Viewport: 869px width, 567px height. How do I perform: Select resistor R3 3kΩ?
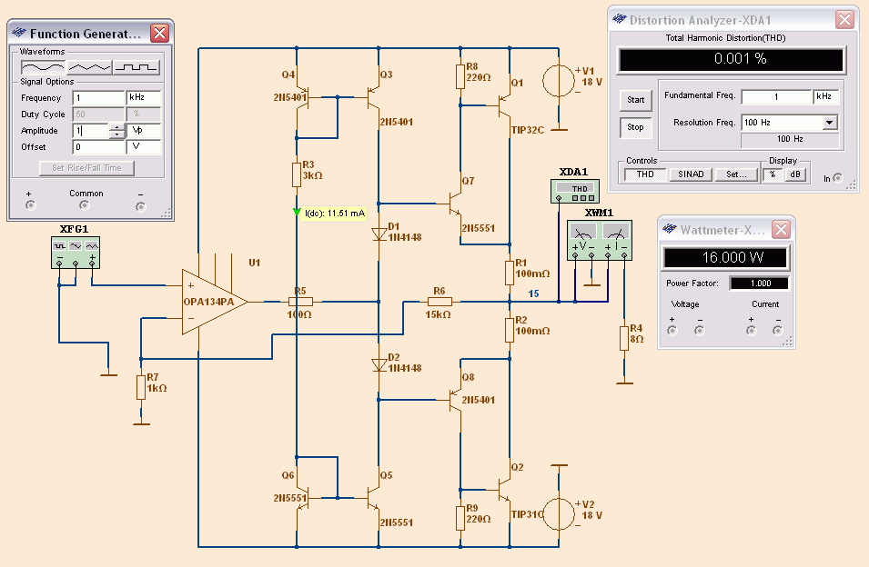pyautogui.click(x=297, y=174)
